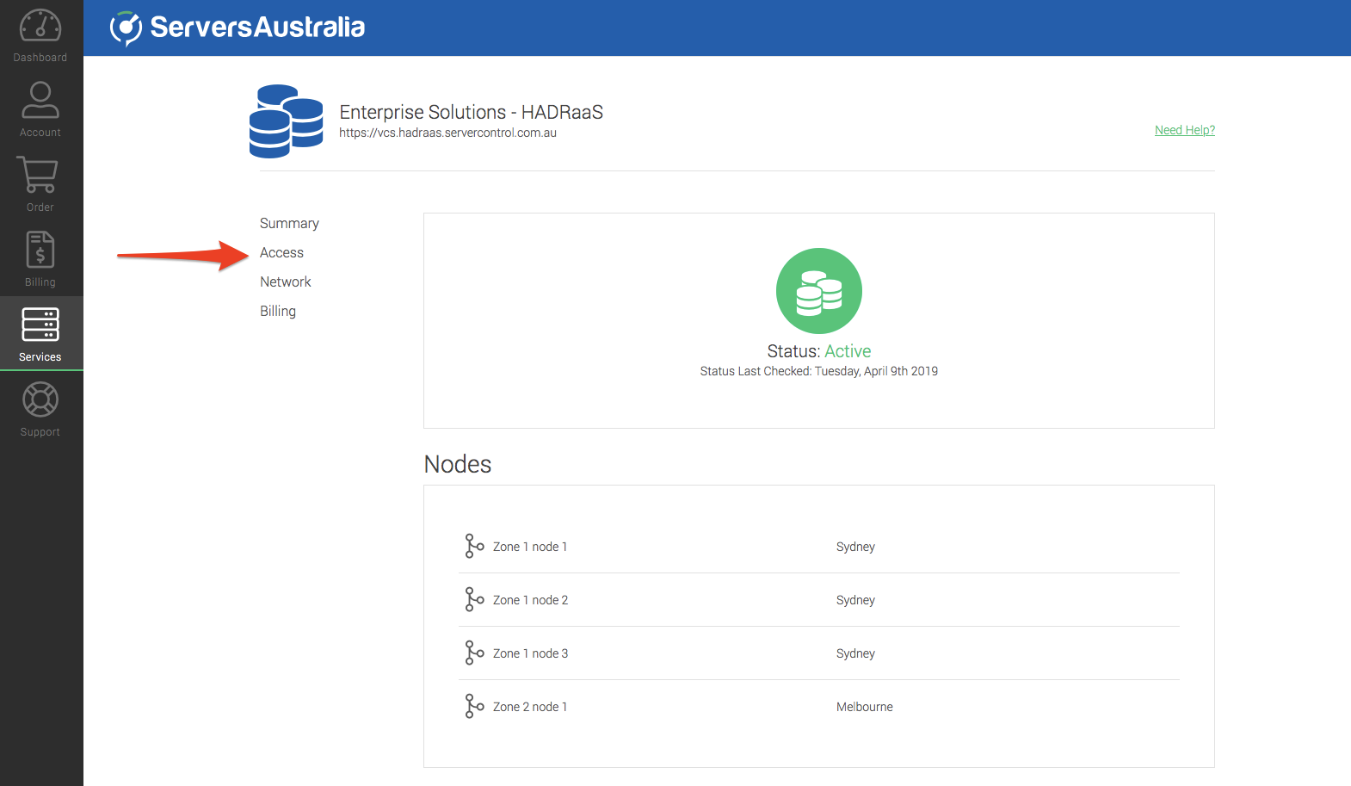This screenshot has height=786, width=1351.
Task: Select the Zone 1 node 3 row
Action: pyautogui.click(x=530, y=653)
